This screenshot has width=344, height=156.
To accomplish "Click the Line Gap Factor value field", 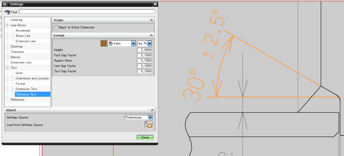I will click(144, 66).
